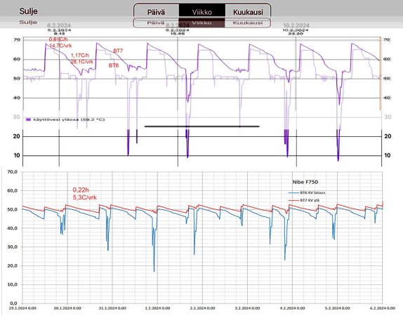Click the 29.1.2024 0.00 x-axis label
This screenshot has width=403, height=316.
22,308
